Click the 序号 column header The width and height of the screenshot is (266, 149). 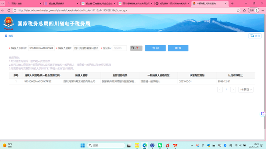[16, 75]
